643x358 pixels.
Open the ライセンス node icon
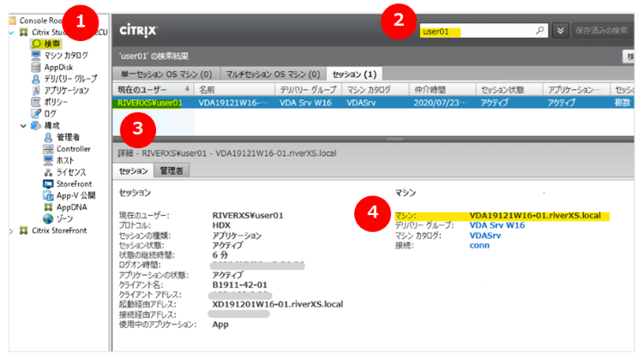coord(48,172)
